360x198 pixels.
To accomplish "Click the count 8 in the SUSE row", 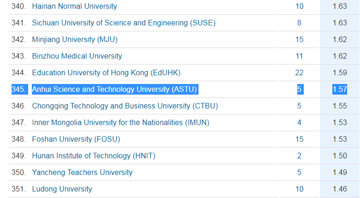I will point(299,23).
